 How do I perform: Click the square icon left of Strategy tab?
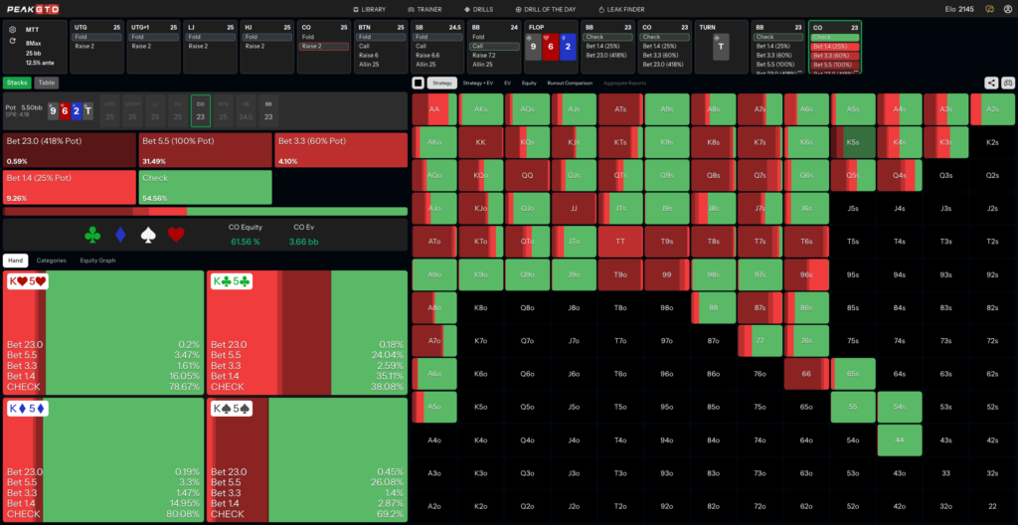419,84
